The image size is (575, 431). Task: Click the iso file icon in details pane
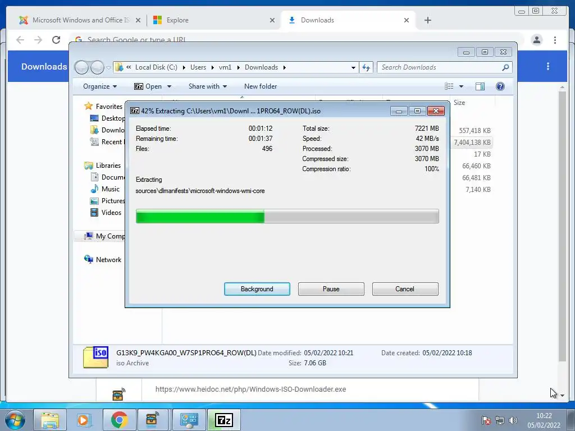95,357
